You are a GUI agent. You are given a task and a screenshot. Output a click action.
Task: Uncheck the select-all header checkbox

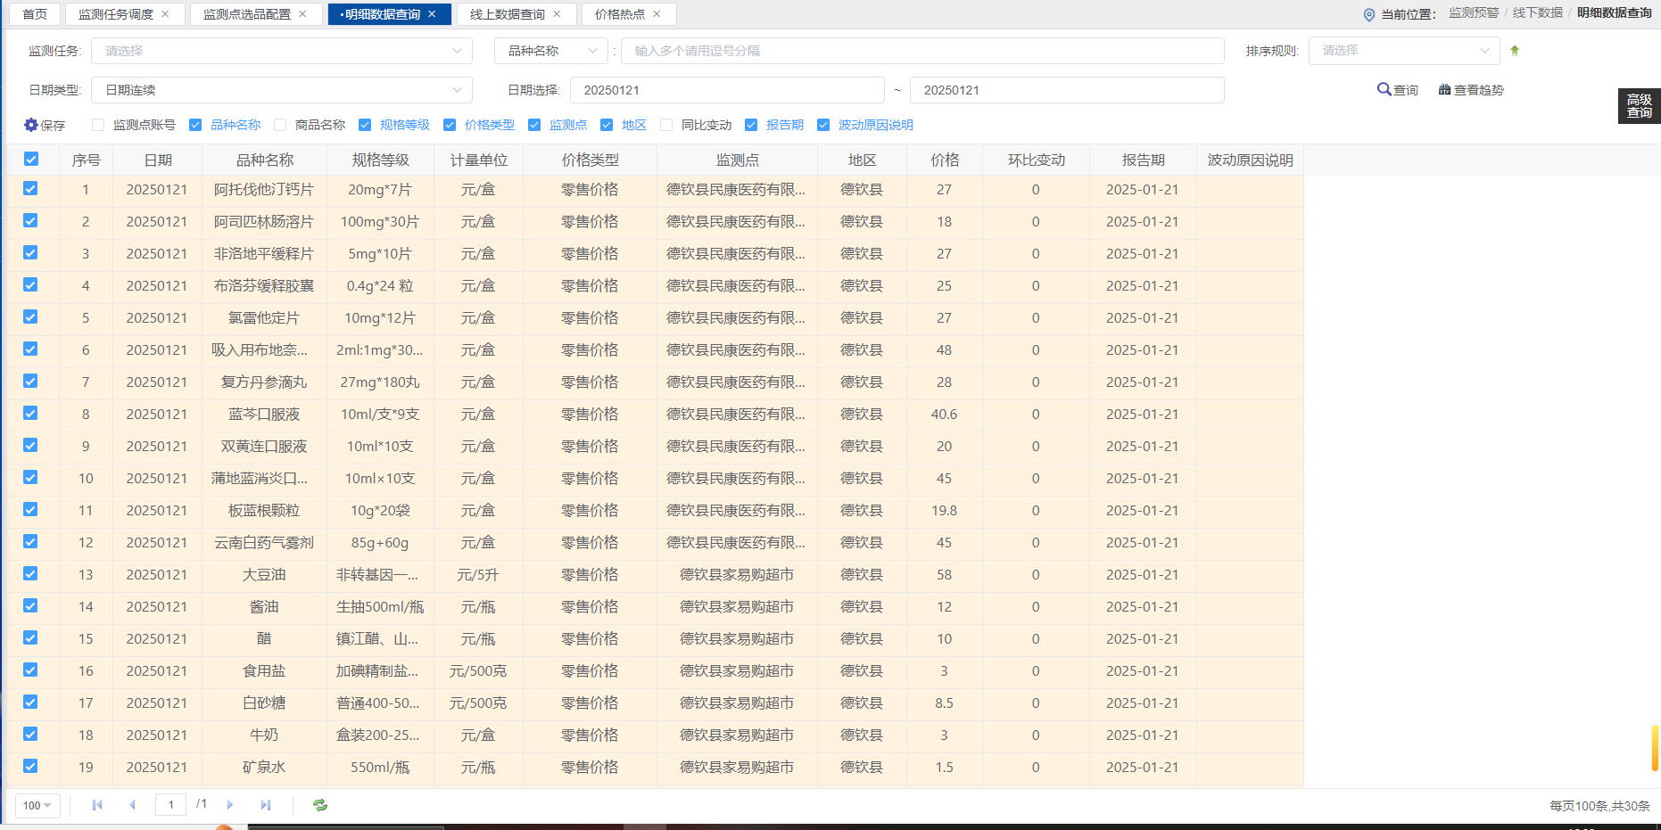pos(31,160)
